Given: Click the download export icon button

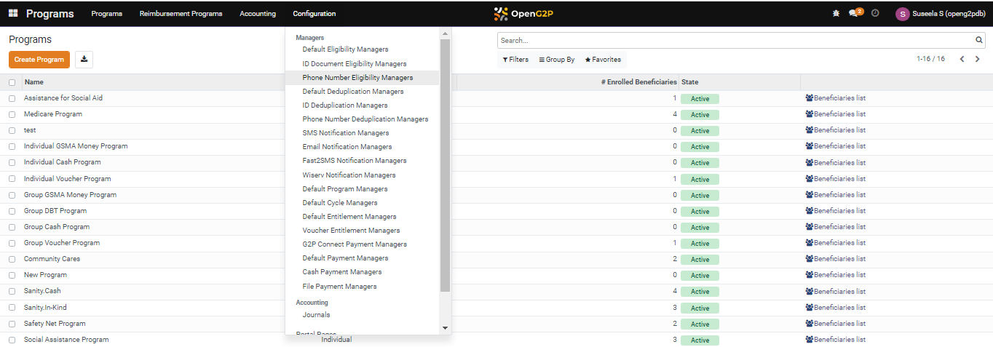Looking at the screenshot, I should point(84,60).
